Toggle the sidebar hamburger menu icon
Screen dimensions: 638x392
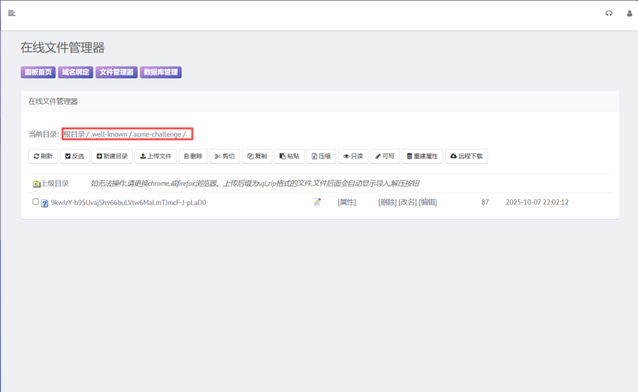11,13
